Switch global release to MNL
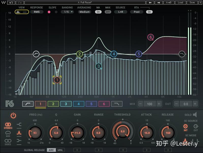Viewport: 203px width, 153px height. point(60,150)
